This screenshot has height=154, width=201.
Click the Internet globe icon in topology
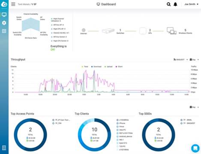coord(84,30)
